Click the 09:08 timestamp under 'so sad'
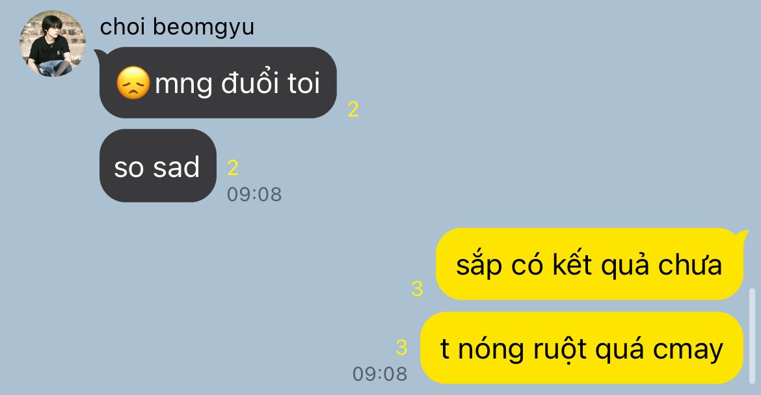 [254, 195]
